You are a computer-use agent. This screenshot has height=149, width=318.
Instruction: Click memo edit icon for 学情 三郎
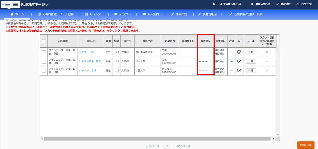(239, 52)
